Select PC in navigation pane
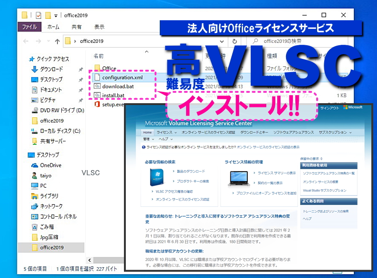This screenshot has width=377, height=278. (x=39, y=186)
